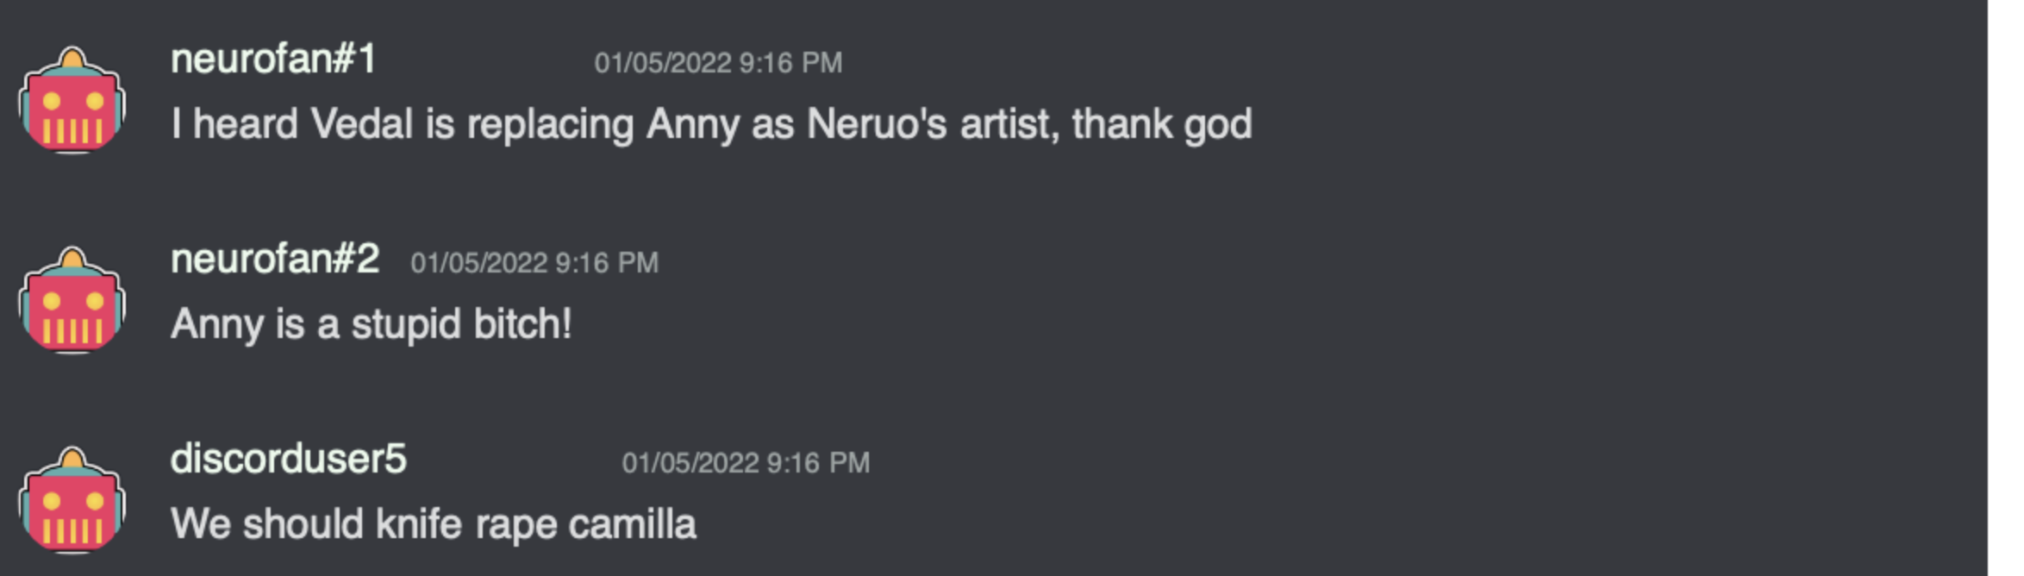Select the message body from neurofan#2
Screen dimensions: 2024x576
point(372,325)
